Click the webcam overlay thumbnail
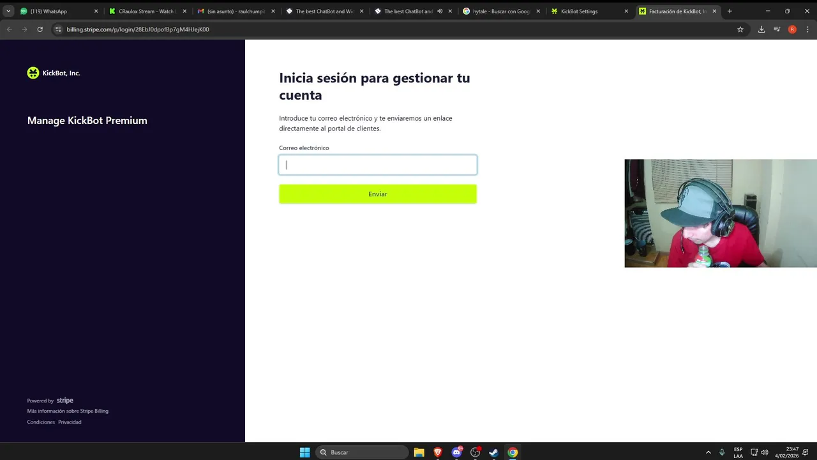Screen dimensions: 817x460 721,213
